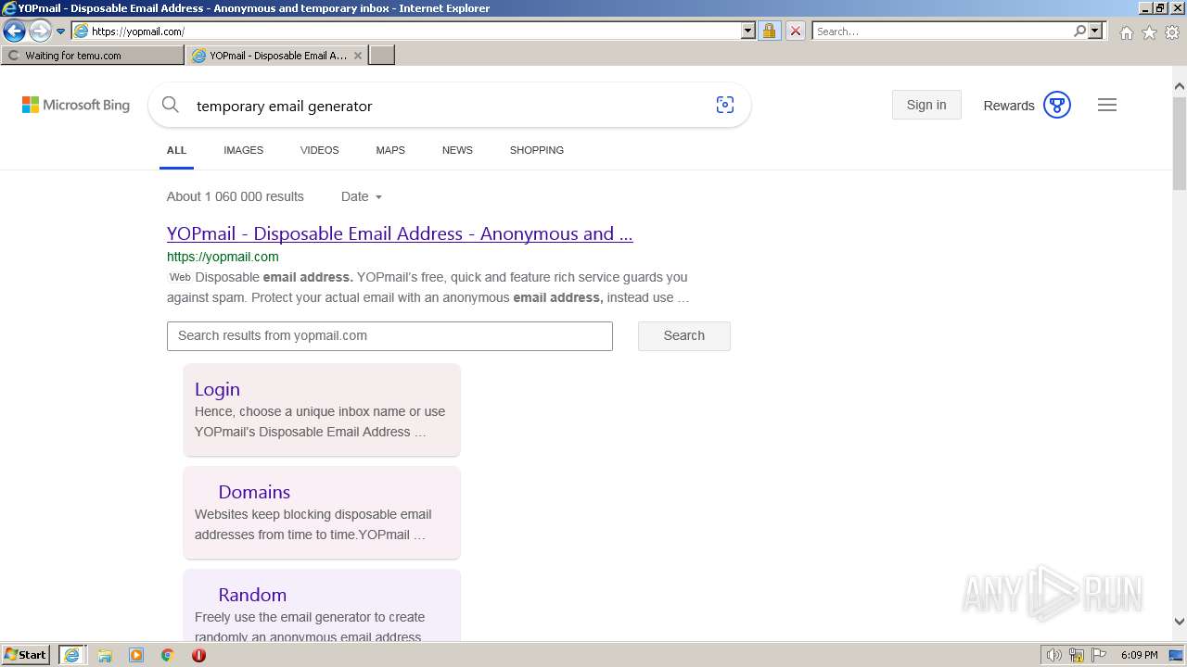Open the security lock report icon
1187x667 pixels.
[x=769, y=31]
